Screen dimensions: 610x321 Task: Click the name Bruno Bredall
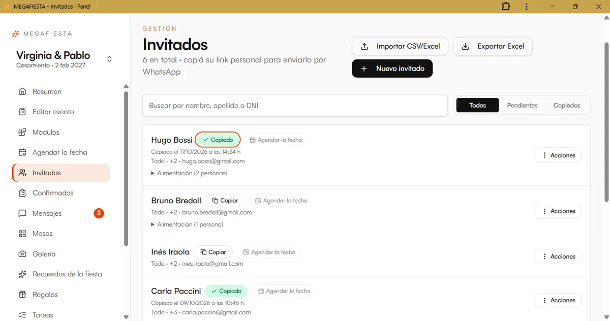[176, 201]
